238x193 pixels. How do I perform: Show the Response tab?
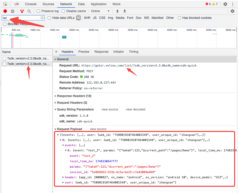(x=101, y=52)
